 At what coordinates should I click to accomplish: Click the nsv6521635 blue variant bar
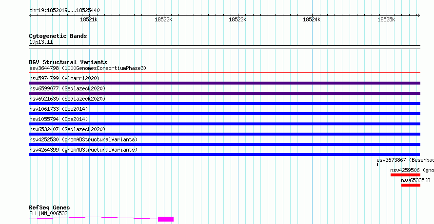click(x=224, y=103)
